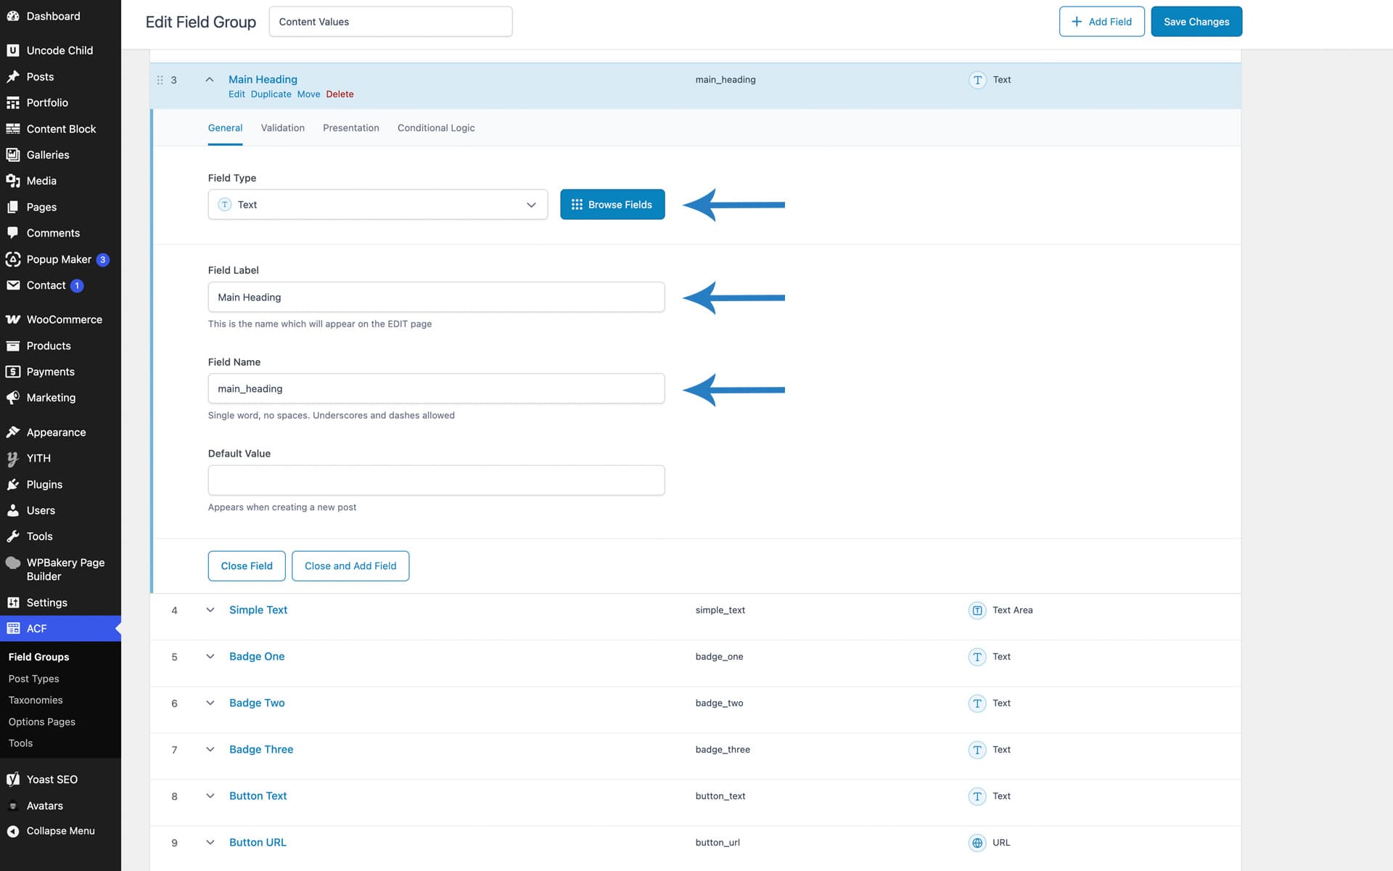Open Options Pages under ACF menu

coord(42,721)
